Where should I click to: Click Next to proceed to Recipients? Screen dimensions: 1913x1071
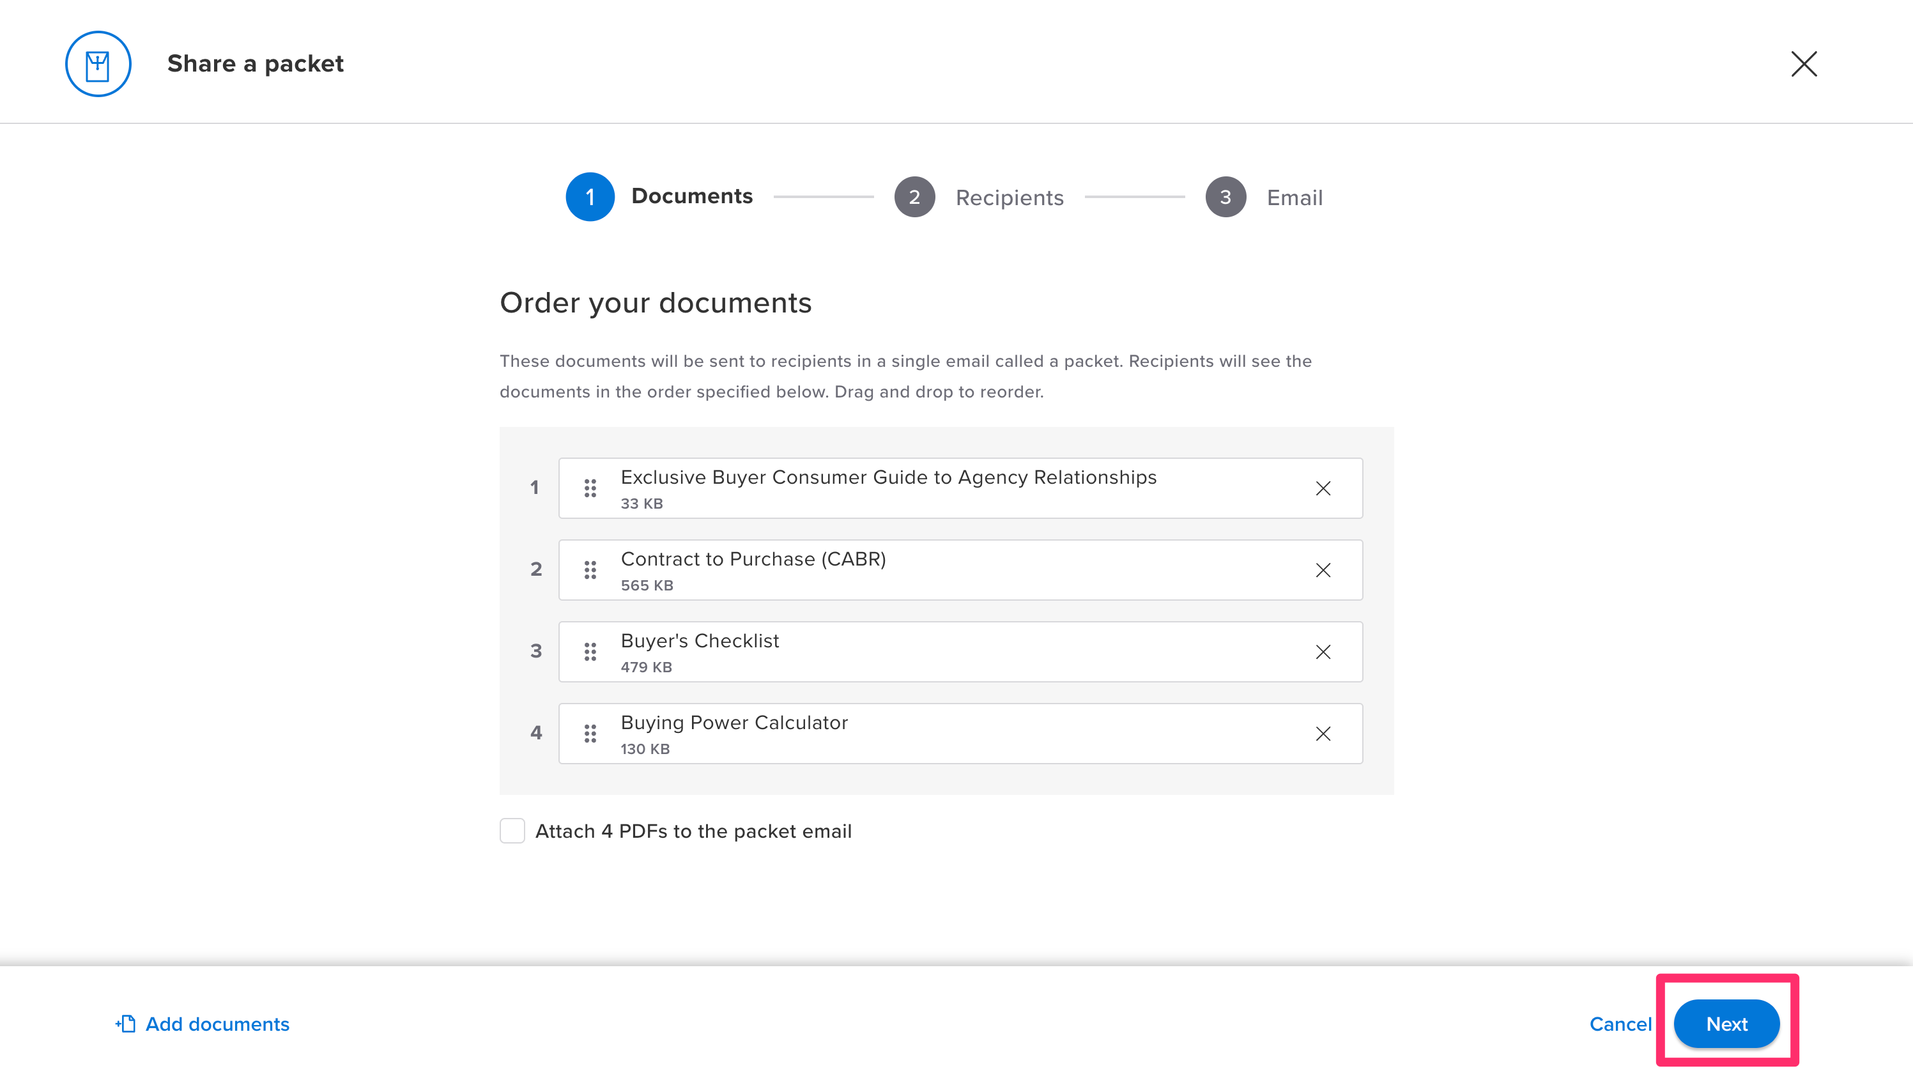[x=1726, y=1024]
